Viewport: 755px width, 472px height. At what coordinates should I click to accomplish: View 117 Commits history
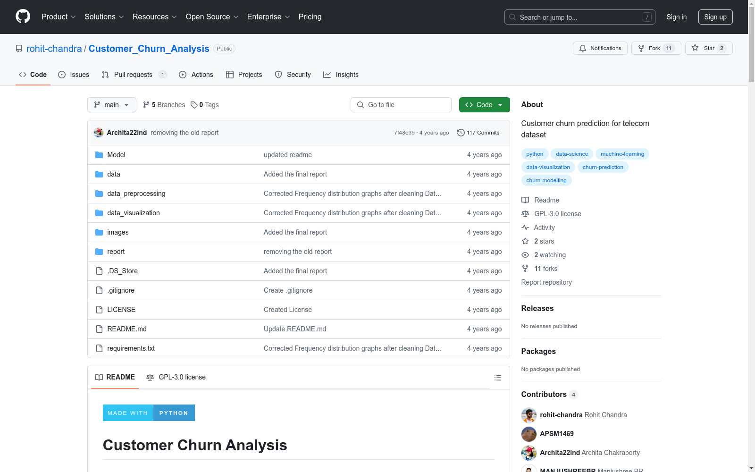[x=478, y=133]
